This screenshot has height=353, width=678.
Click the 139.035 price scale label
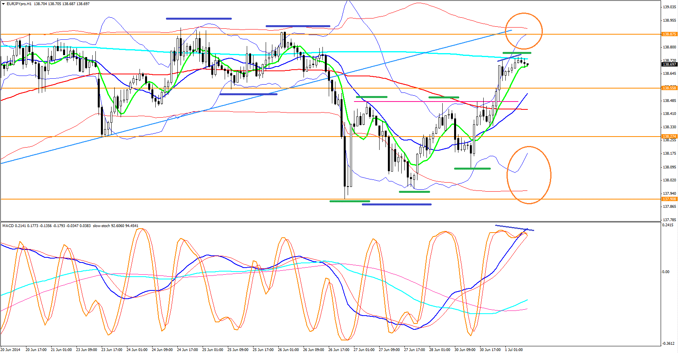tap(669, 7)
